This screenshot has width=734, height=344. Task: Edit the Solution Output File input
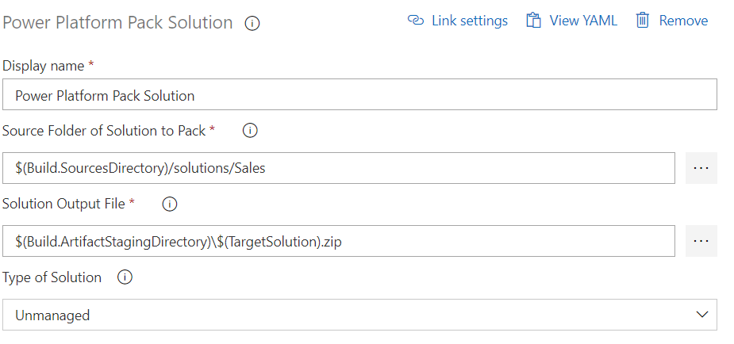click(x=339, y=241)
